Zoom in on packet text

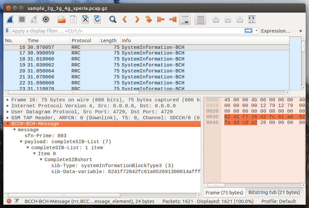click(216, 19)
